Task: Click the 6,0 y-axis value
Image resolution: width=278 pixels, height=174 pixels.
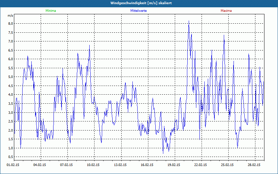Action: [11, 59]
